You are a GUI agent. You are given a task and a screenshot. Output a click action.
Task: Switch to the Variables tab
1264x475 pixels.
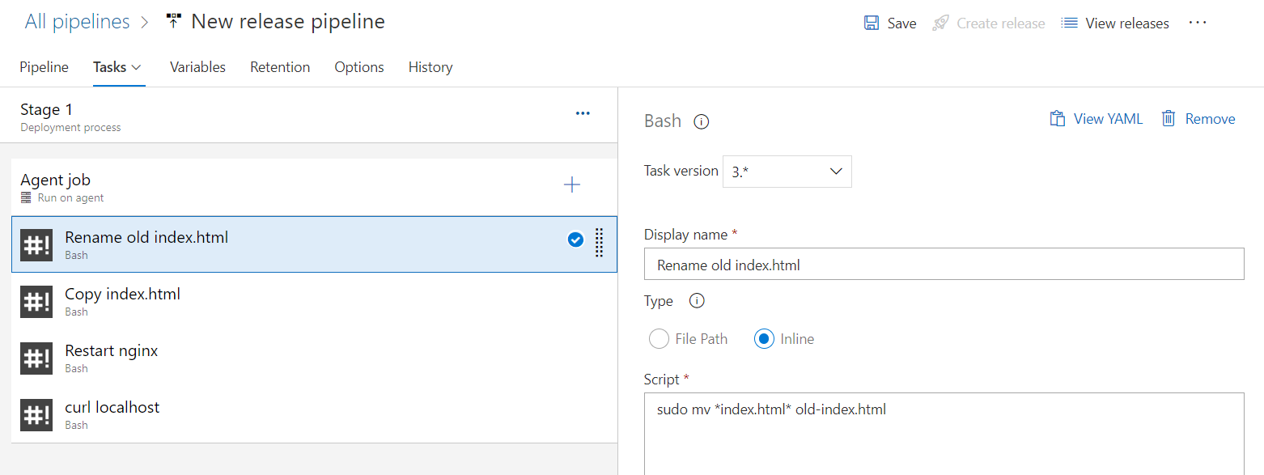[x=197, y=67]
